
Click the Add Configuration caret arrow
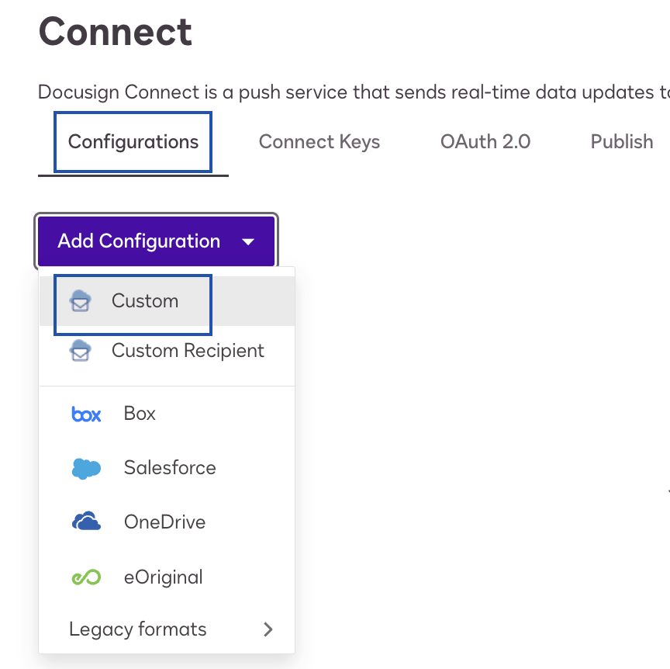[248, 242]
